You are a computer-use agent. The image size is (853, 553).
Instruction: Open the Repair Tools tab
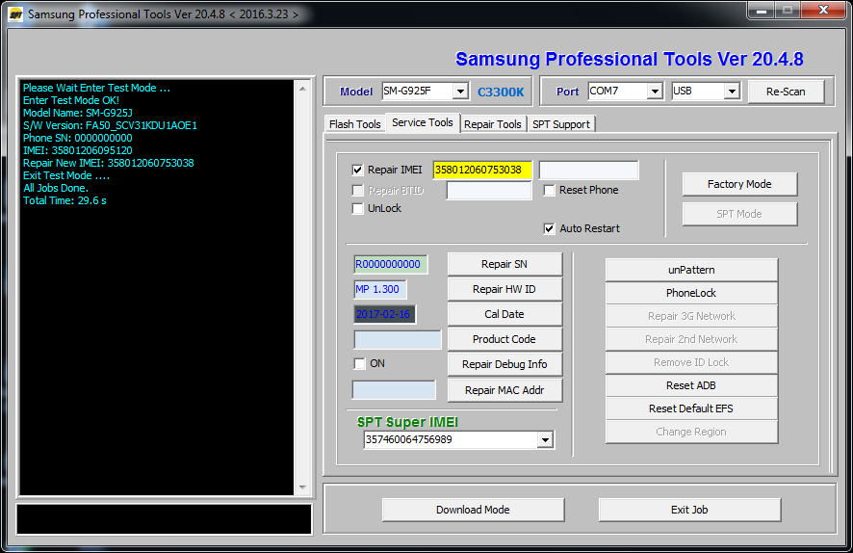493,124
